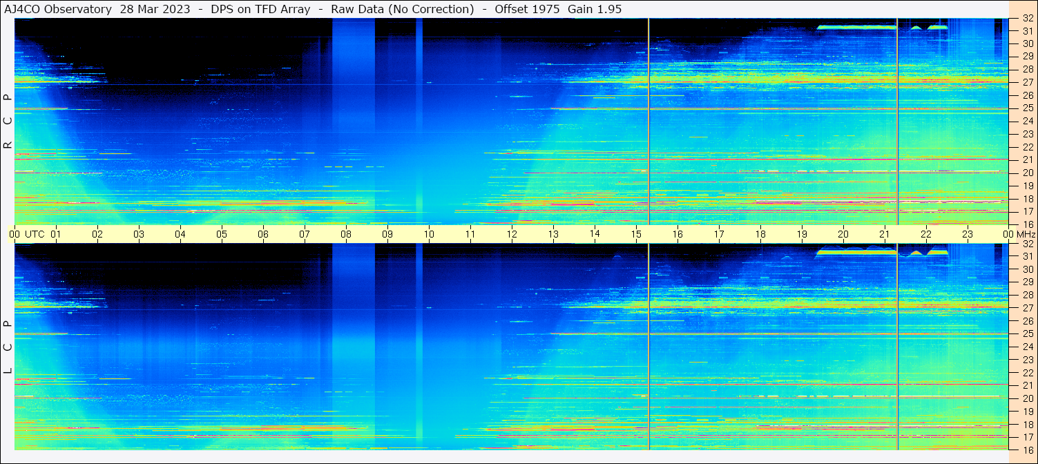This screenshot has height=464, width=1038.
Task: Click the 'RCP' label of the upper panel
Action: coord(8,122)
